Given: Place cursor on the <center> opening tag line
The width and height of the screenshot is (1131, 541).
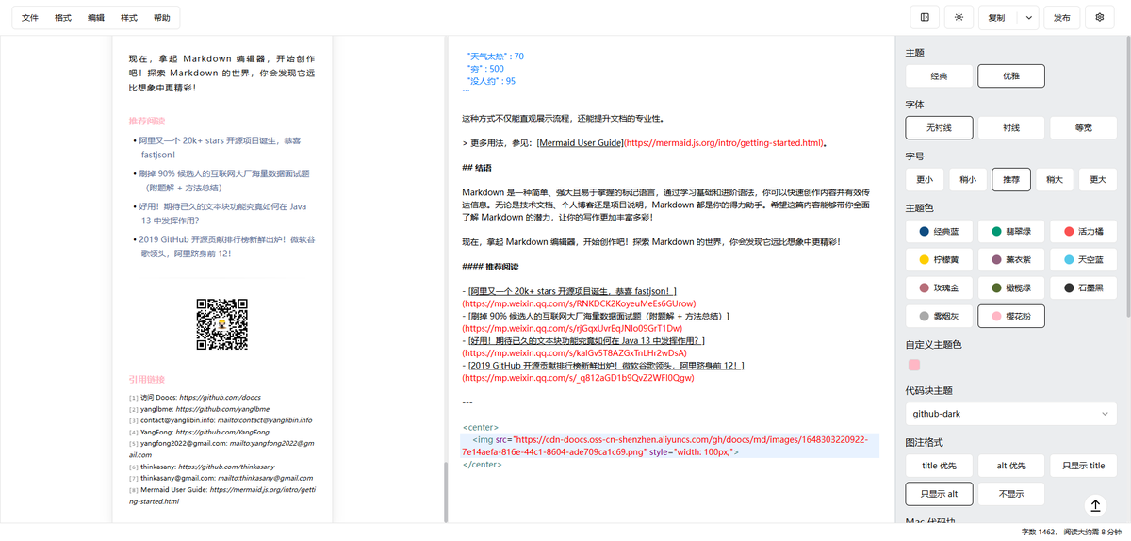Looking at the screenshot, I should [480, 427].
